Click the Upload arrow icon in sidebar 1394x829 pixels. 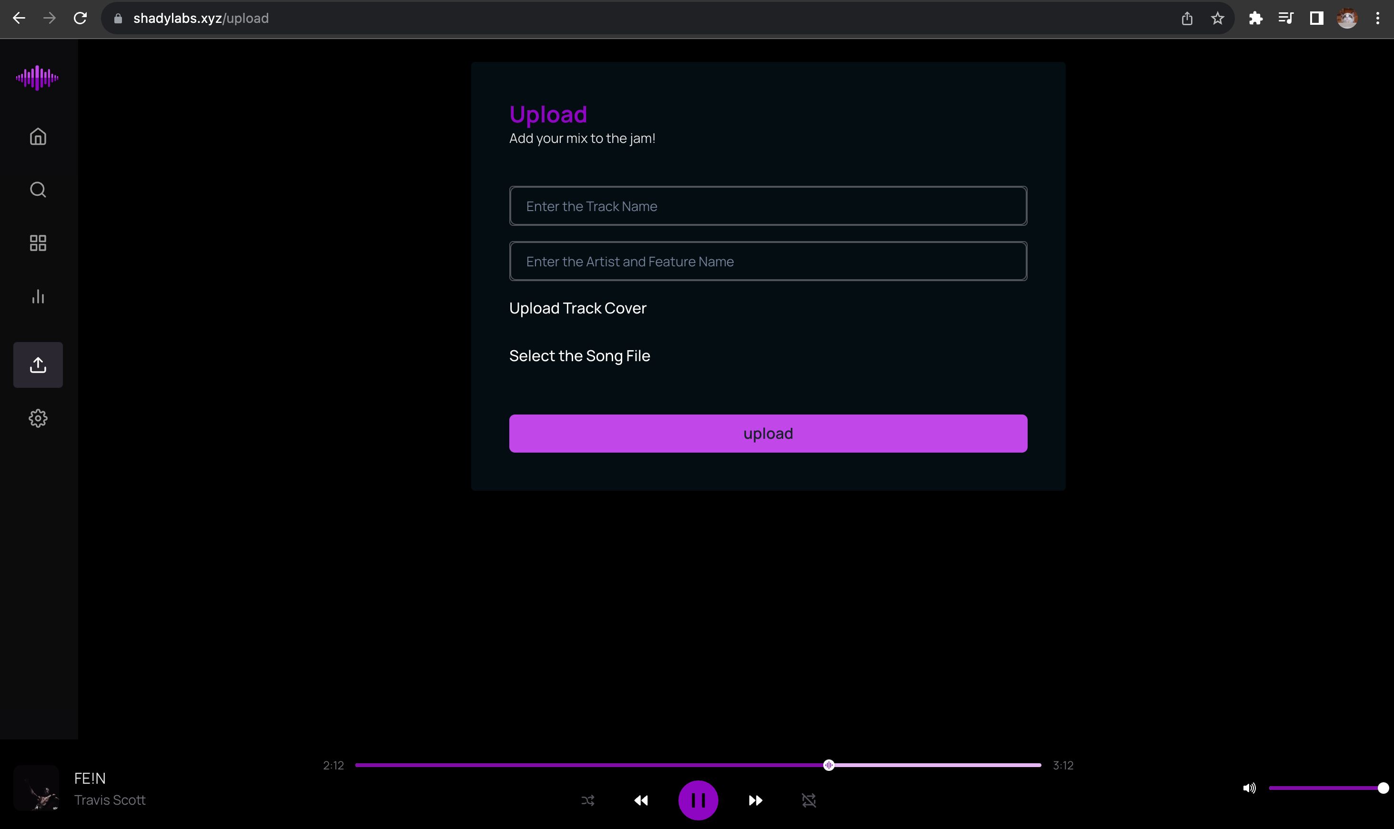tap(38, 365)
